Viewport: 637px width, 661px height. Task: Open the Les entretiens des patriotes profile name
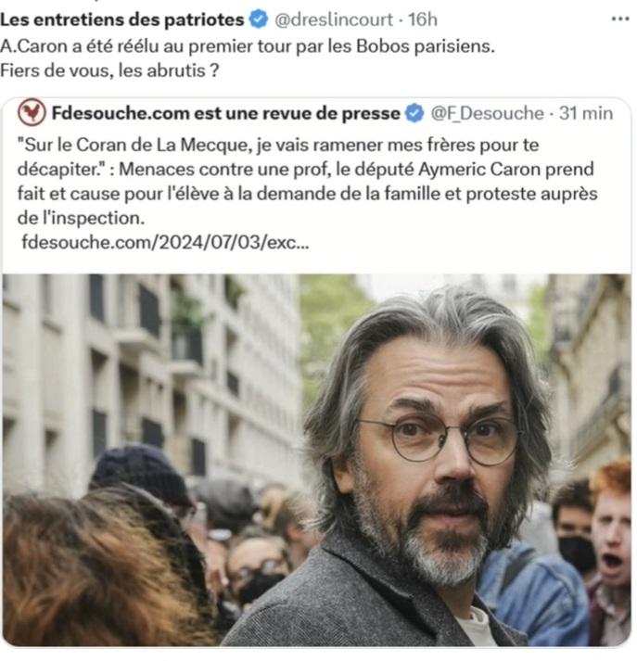click(122, 19)
